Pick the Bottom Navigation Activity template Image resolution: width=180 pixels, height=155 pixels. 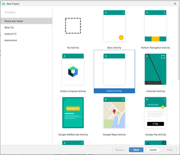(156, 26)
